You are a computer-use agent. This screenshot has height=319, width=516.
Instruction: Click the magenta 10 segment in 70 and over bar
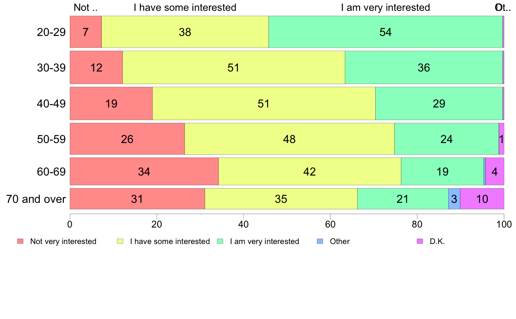pos(482,199)
